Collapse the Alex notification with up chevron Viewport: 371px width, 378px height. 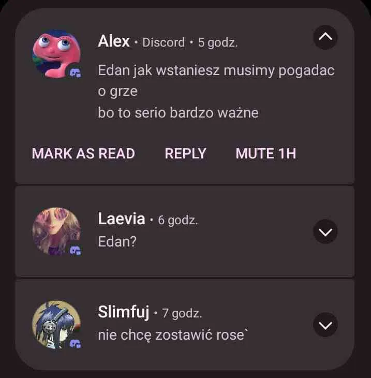pyautogui.click(x=325, y=37)
